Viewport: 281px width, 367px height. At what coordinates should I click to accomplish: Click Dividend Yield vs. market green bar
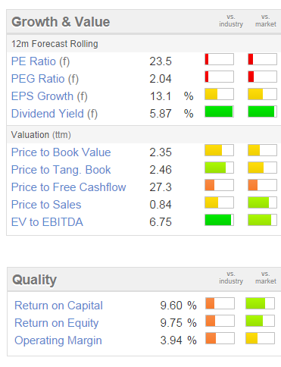click(262, 111)
